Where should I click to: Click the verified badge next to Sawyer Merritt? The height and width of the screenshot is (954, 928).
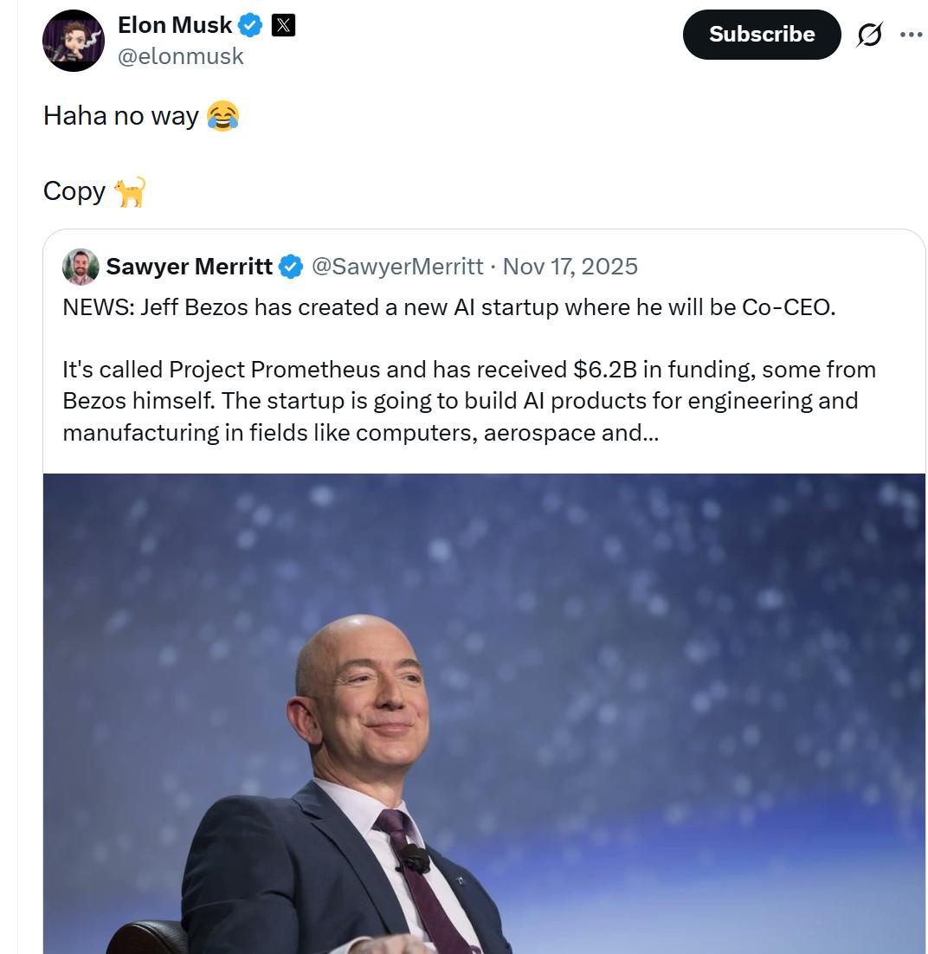click(292, 267)
